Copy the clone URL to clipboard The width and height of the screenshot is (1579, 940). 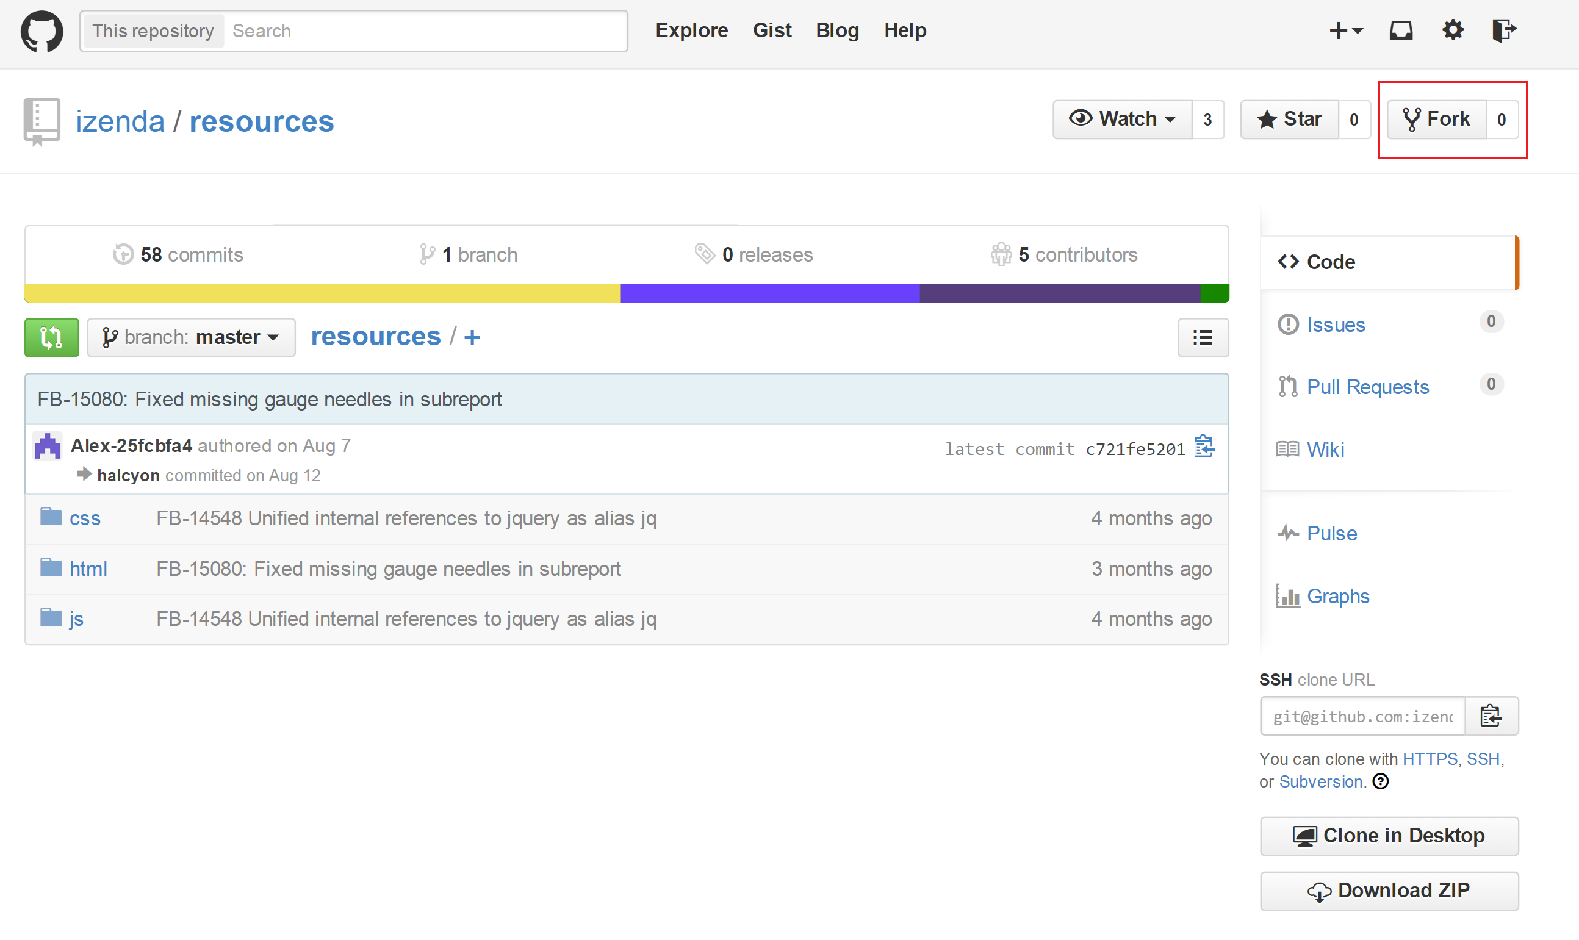1491,716
